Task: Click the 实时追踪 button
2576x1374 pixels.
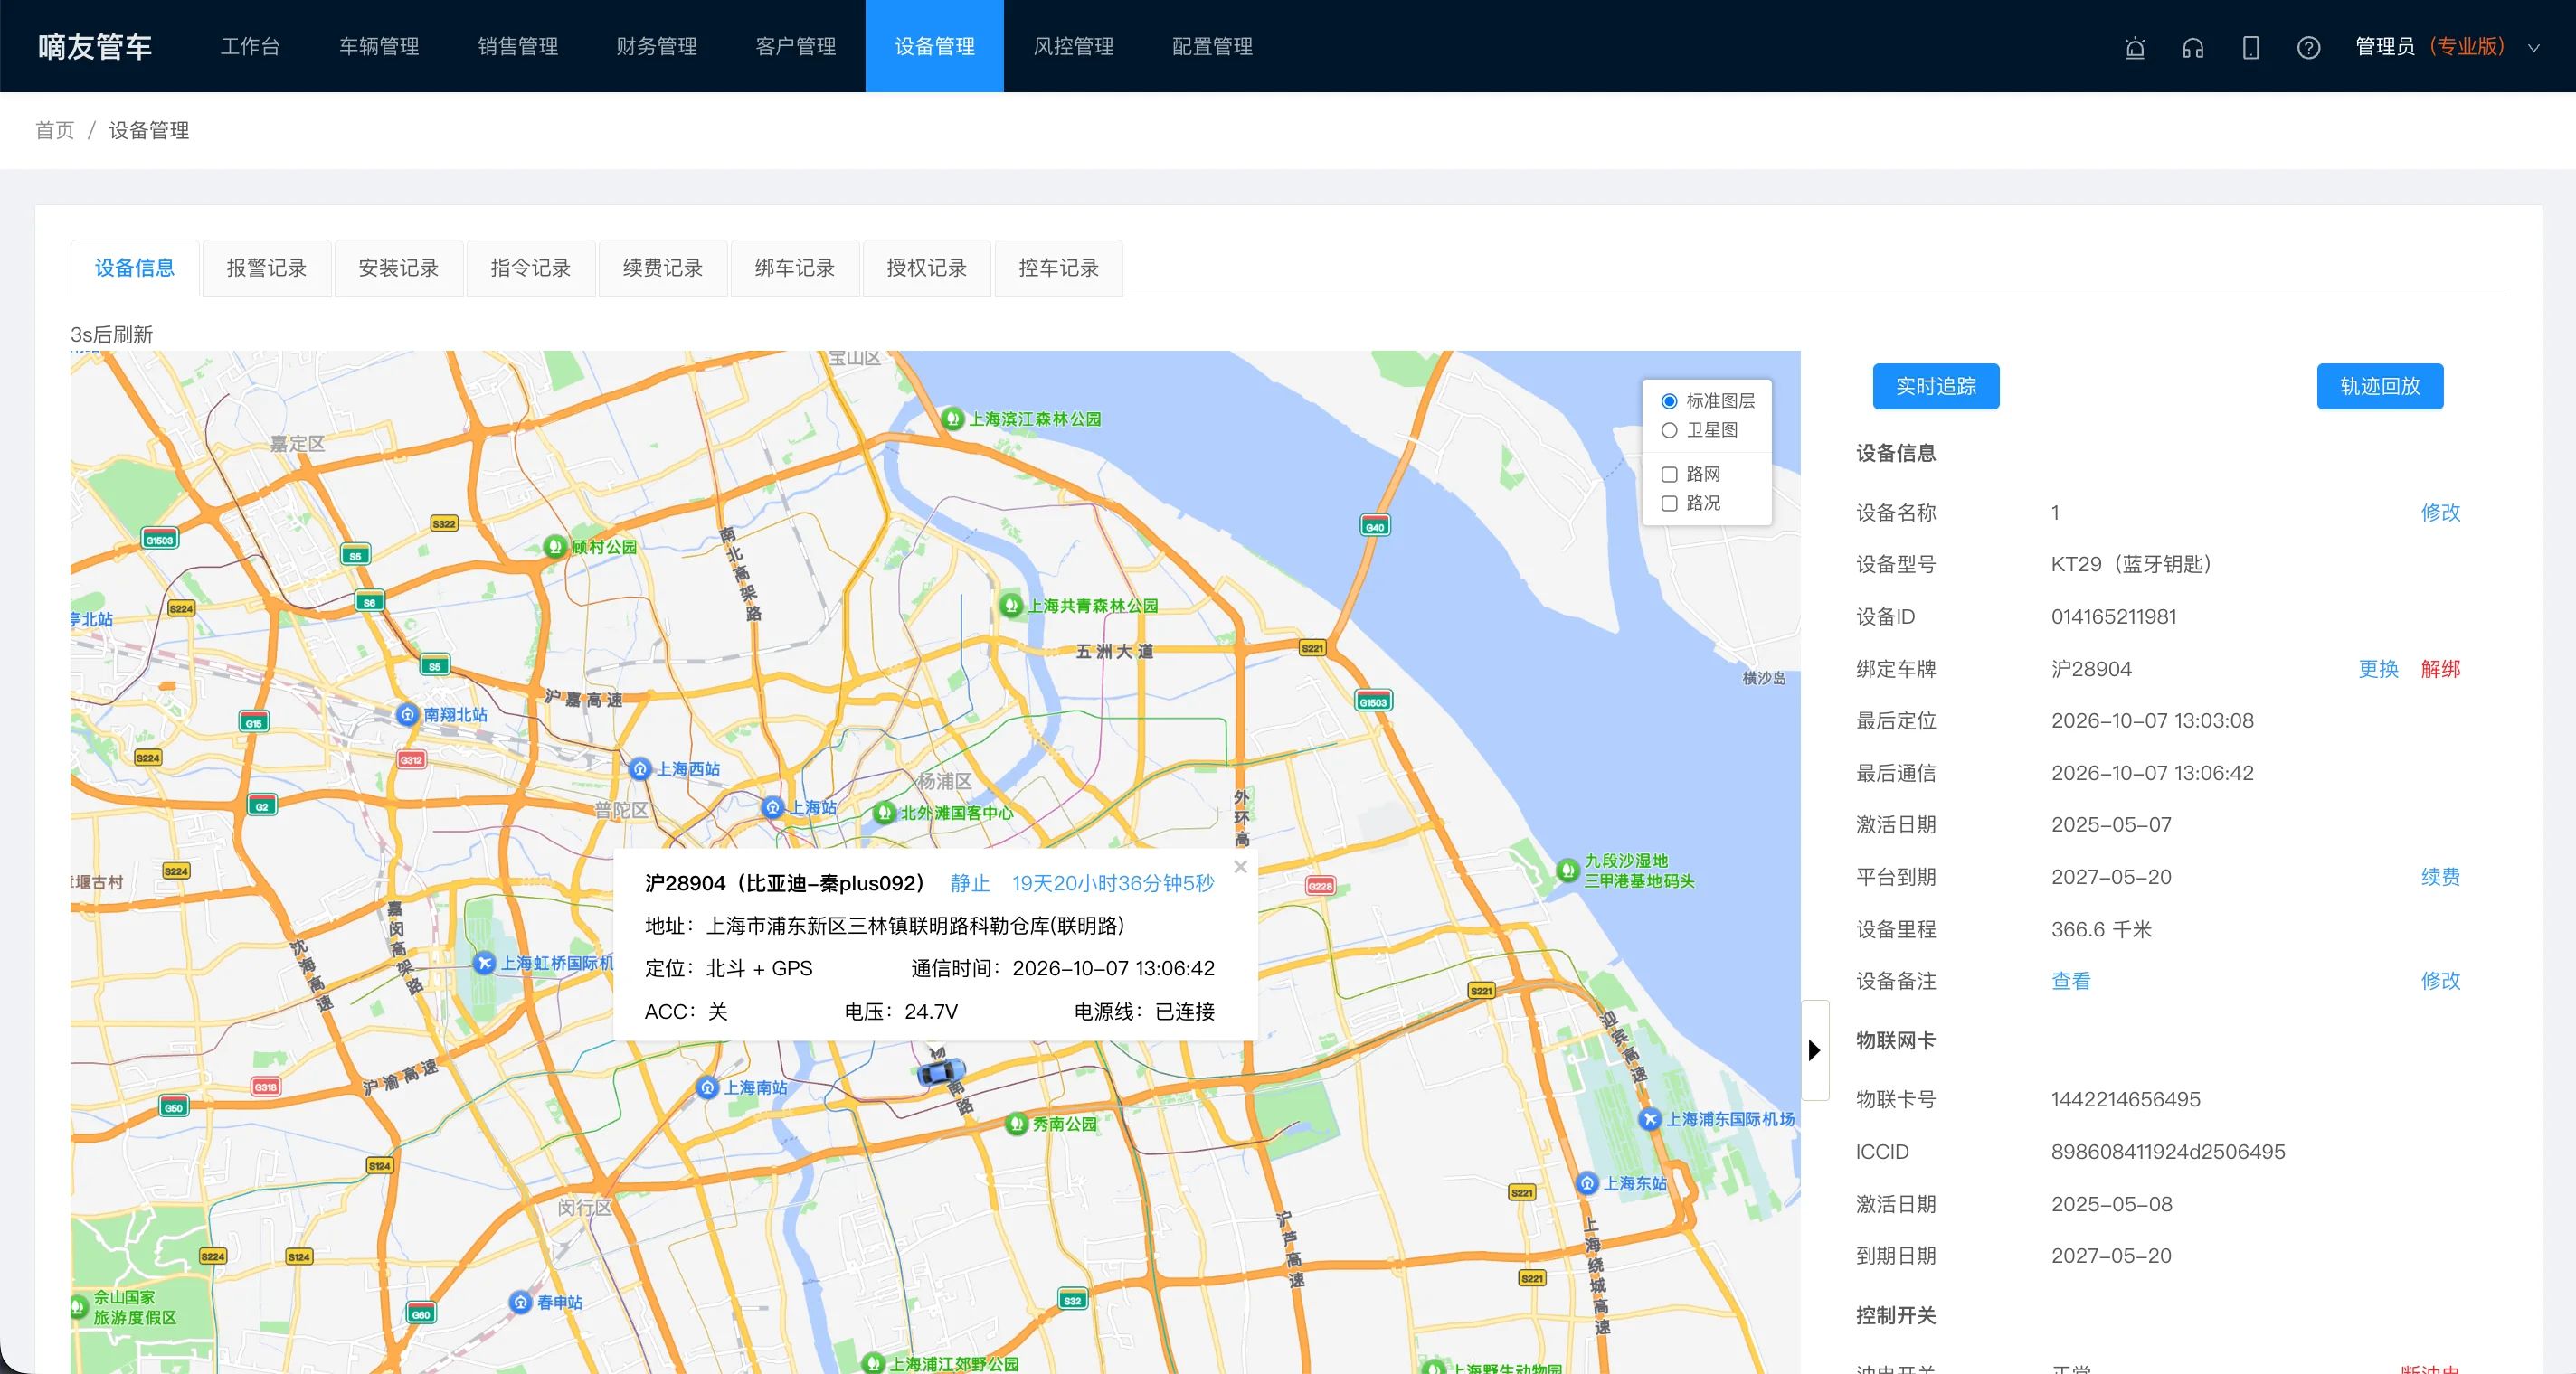Action: pyautogui.click(x=1936, y=386)
